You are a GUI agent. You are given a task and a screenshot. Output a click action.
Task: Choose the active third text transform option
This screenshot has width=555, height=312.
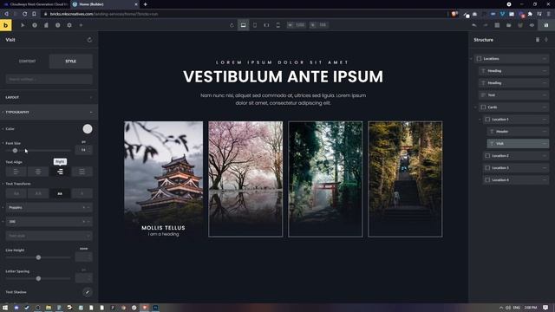click(x=60, y=193)
